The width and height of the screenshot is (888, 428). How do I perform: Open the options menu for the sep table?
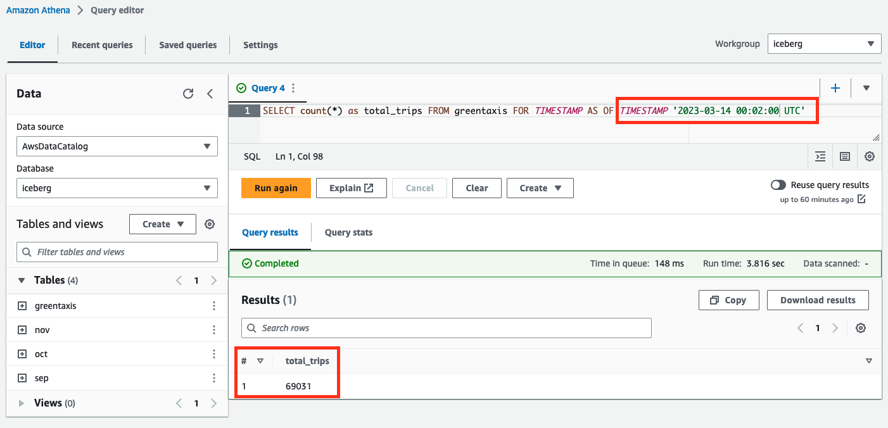click(x=214, y=377)
